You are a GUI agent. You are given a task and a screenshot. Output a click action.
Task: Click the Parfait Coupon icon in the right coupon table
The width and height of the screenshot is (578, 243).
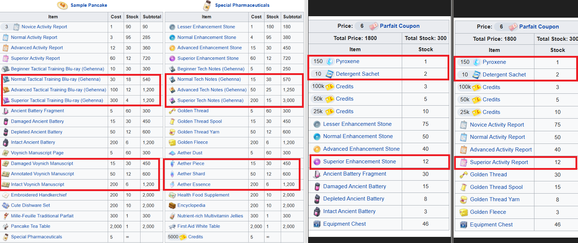[x=513, y=27]
